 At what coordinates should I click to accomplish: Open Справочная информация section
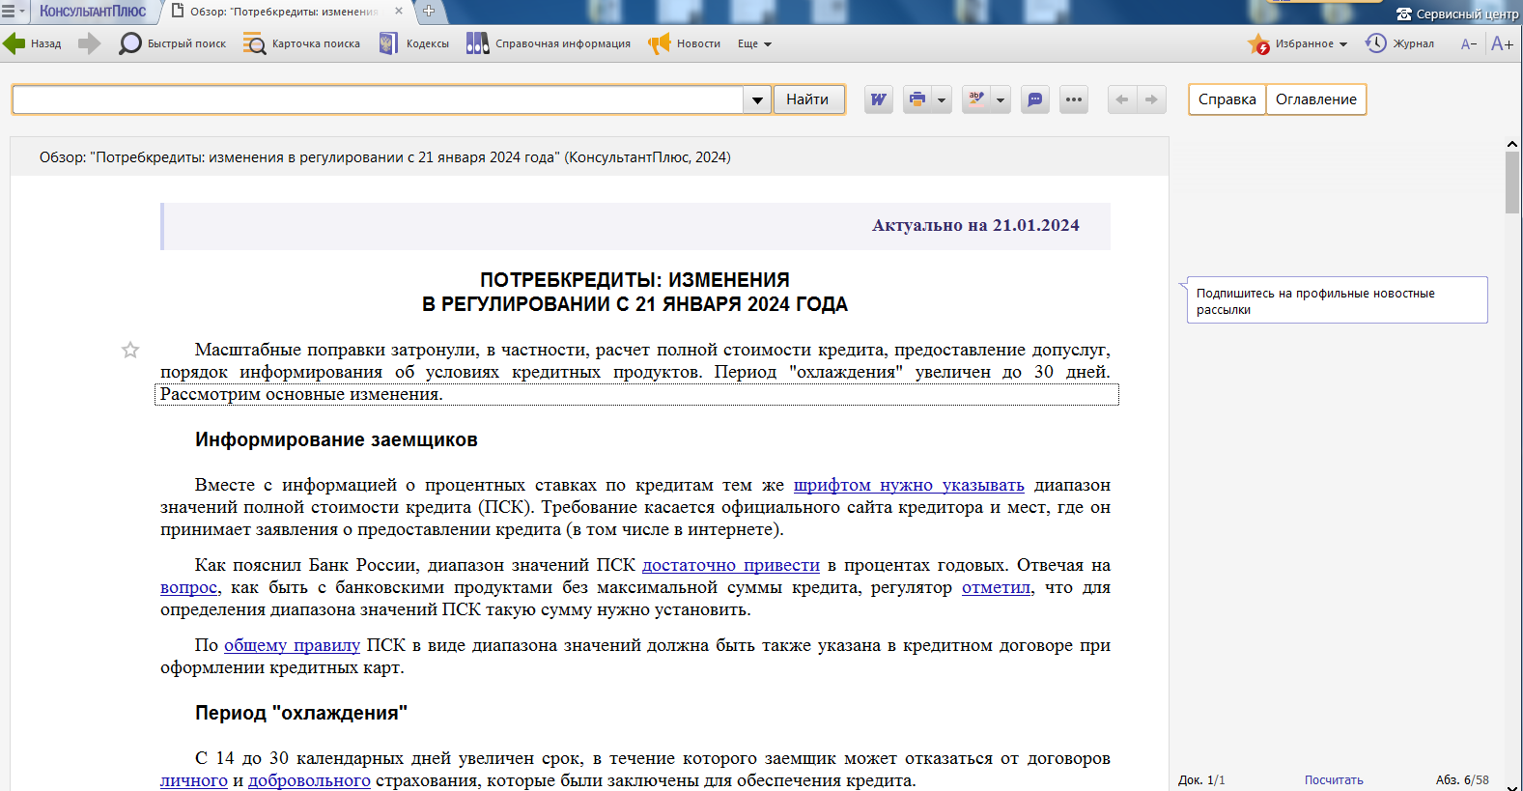[x=549, y=43]
